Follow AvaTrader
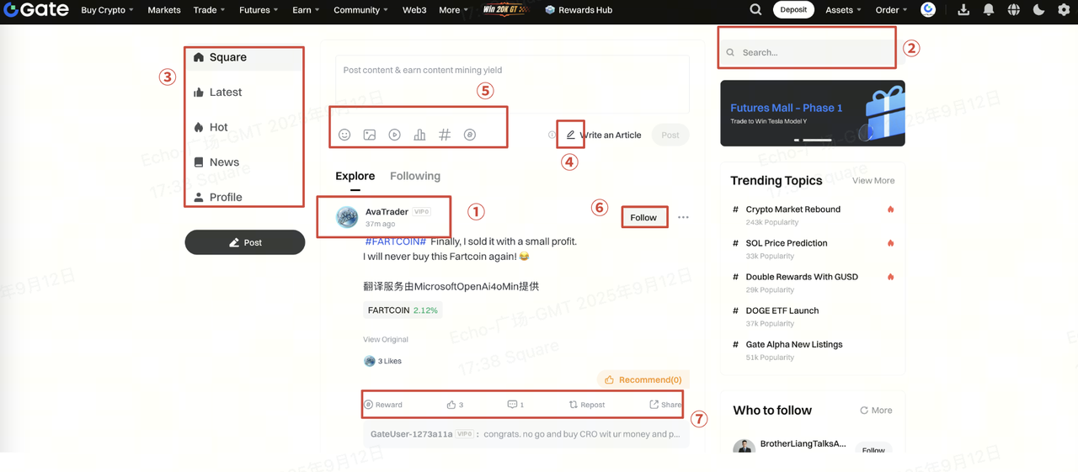 [643, 217]
